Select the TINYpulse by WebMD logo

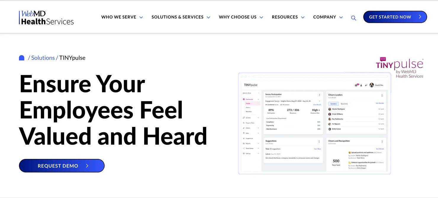[400, 67]
